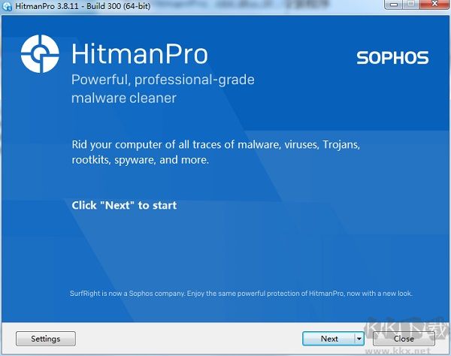This screenshot has height=356, width=451.
Task: Click the 'Rid your computer of all traces' text
Action: point(216,152)
